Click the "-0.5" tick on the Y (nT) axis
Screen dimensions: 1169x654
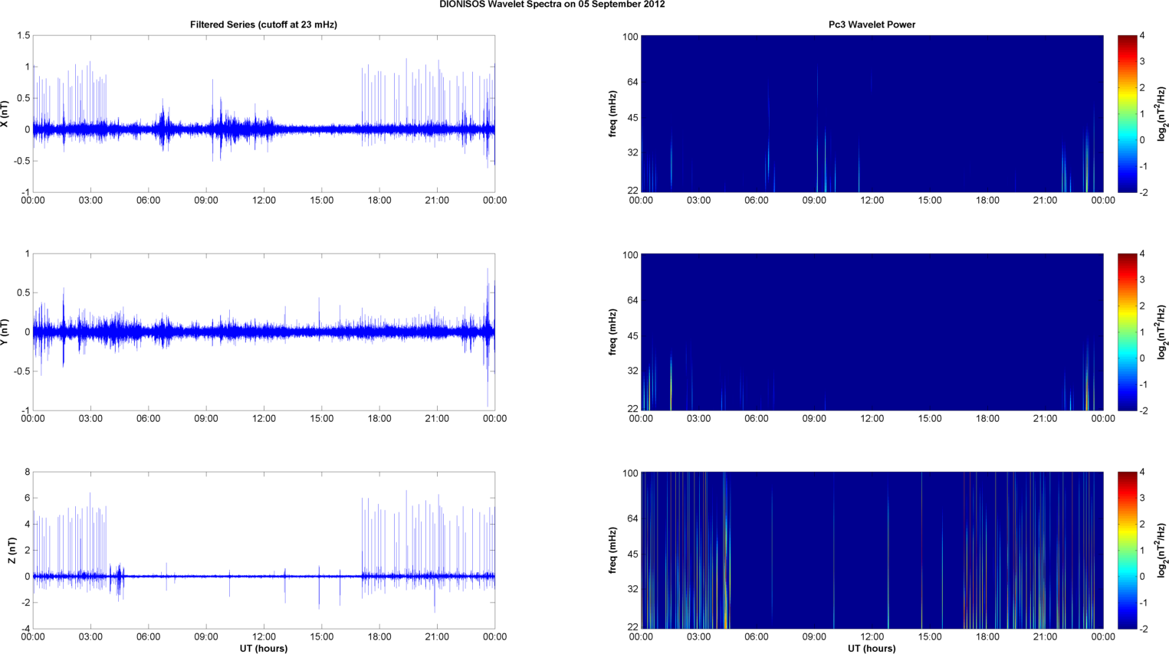click(x=21, y=371)
